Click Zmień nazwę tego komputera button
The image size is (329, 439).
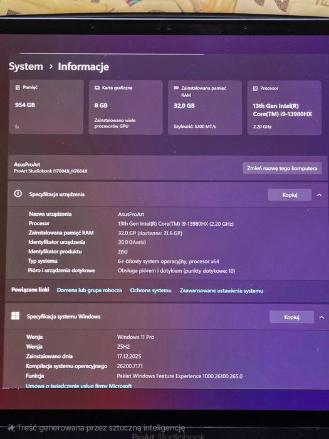pos(282,168)
